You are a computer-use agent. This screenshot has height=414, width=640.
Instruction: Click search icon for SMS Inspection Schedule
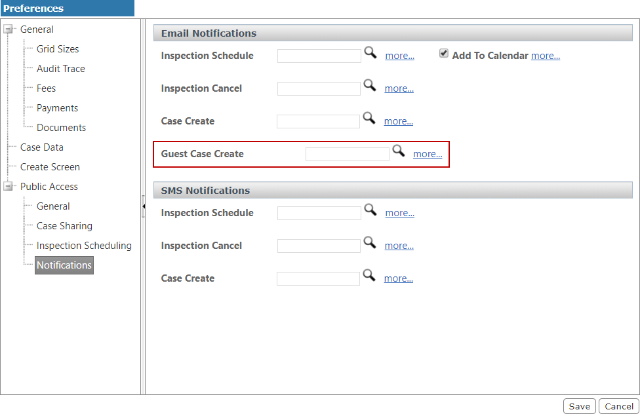370,210
